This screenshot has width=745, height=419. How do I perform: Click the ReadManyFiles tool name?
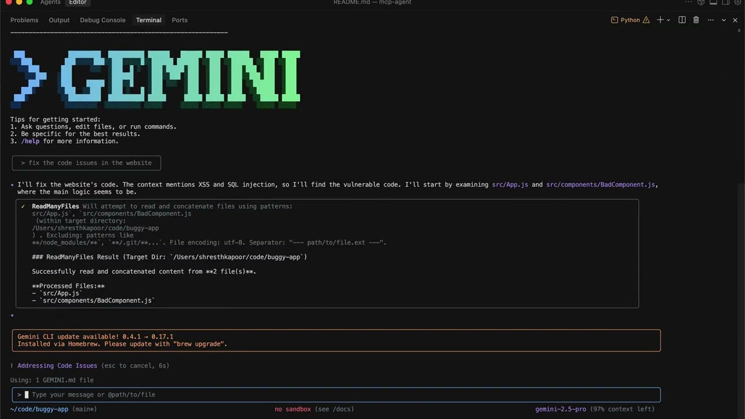click(55, 206)
